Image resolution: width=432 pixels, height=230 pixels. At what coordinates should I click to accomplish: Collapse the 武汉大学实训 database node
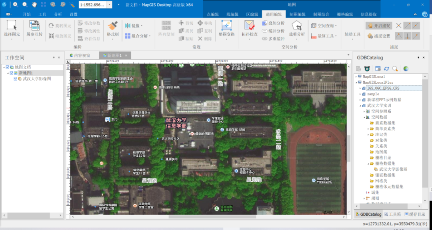360,106
